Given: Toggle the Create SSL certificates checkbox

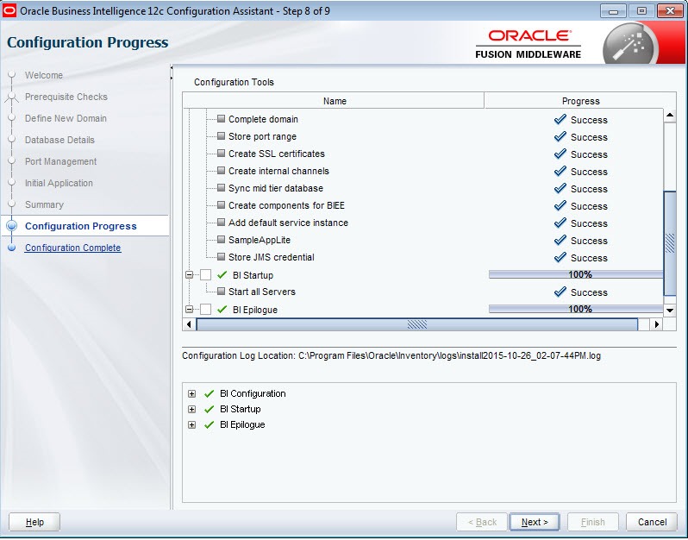Looking at the screenshot, I should tap(221, 154).
